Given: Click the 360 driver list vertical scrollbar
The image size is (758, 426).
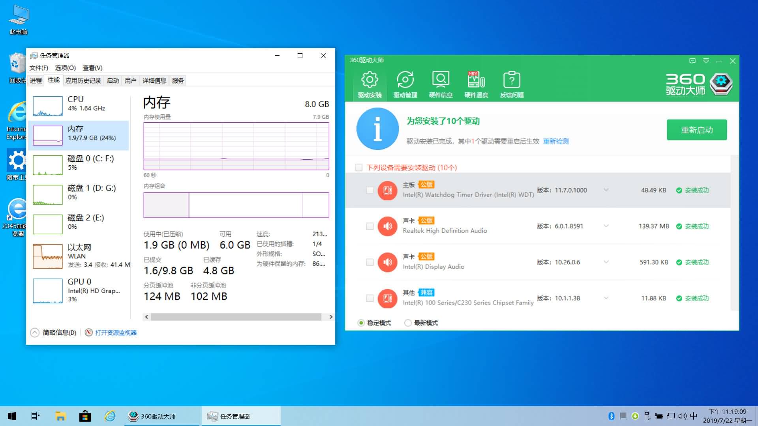Looking at the screenshot, I should click(734, 233).
